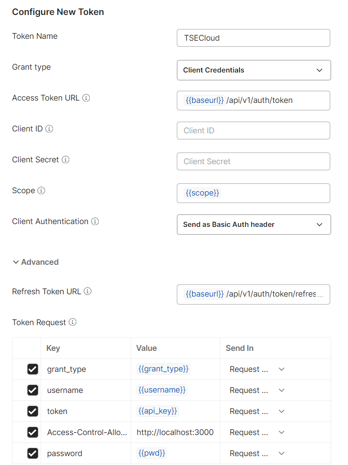Click the empty Client Secret field
Screen dimensions: 348x465
[x=254, y=161]
